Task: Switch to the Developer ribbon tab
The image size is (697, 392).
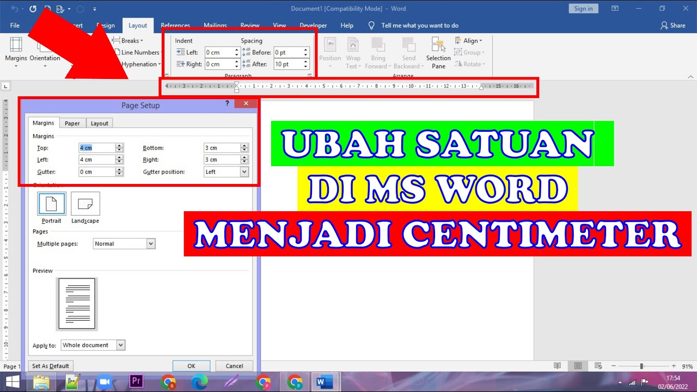Action: tap(313, 26)
